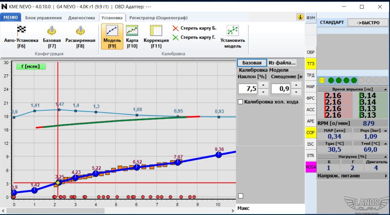Open Расширенная configuration [F8]
Viewport: 390px width, 215px height.
pyautogui.click(x=80, y=31)
